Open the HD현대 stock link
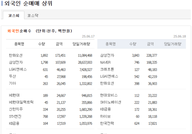 tap(14, 95)
